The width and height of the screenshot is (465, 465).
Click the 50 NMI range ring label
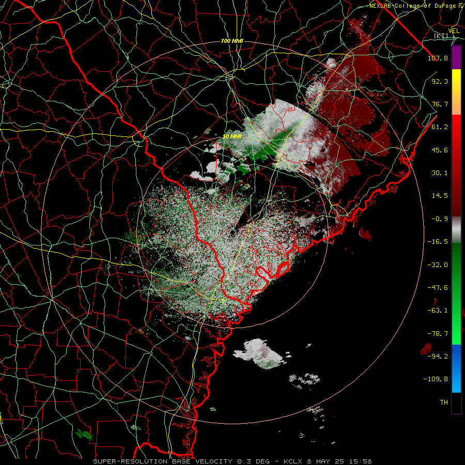232,137
